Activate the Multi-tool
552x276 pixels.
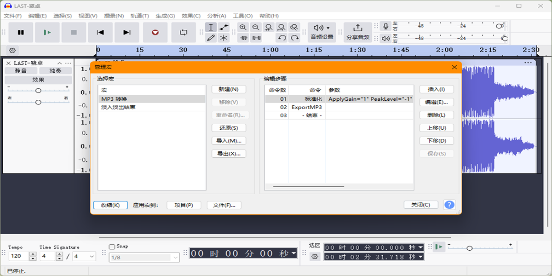click(224, 38)
